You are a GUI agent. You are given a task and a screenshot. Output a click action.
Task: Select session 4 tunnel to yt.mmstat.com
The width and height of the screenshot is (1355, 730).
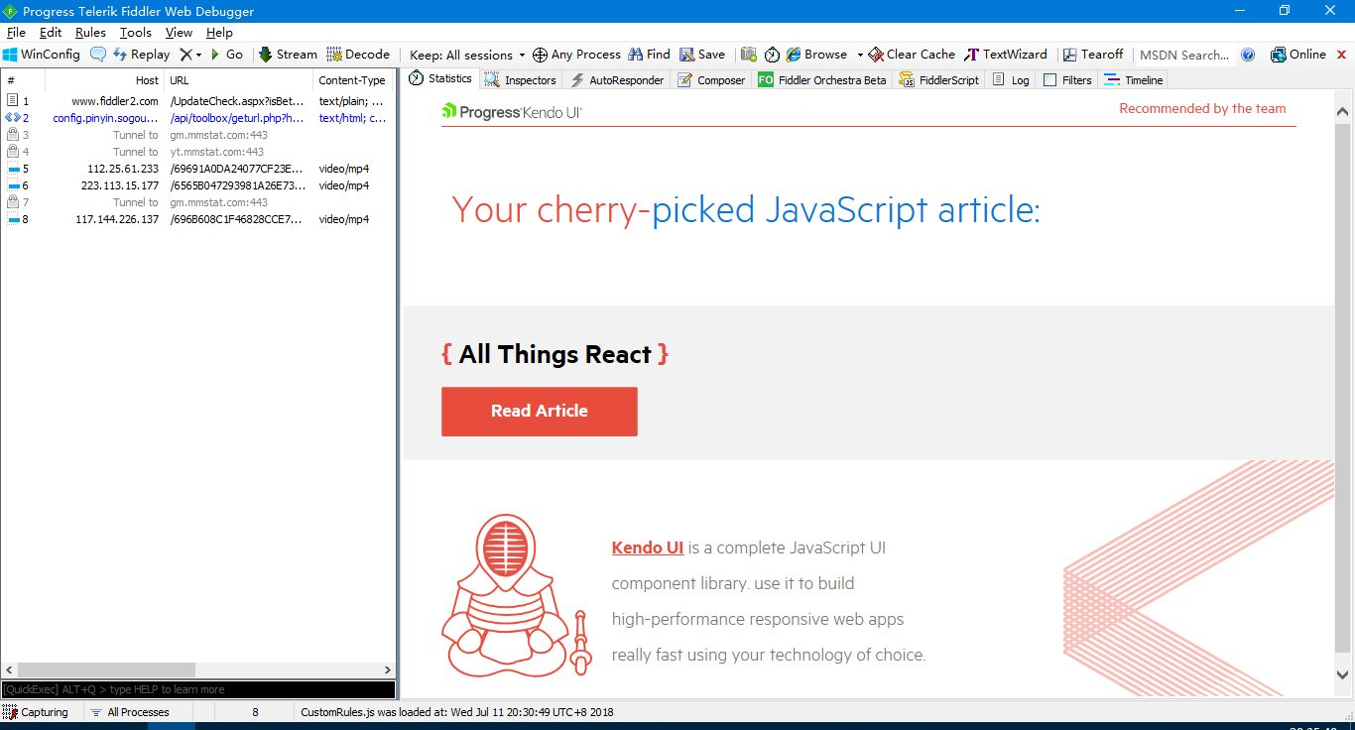[x=198, y=152]
